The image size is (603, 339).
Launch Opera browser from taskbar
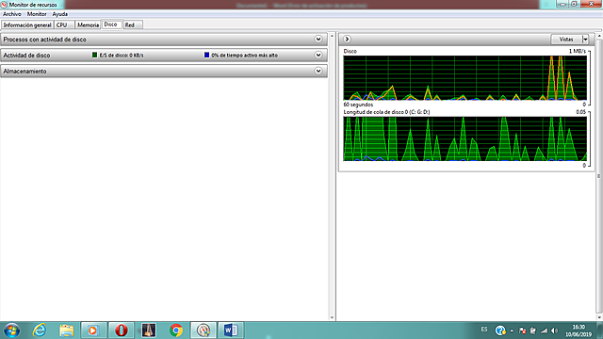[122, 331]
